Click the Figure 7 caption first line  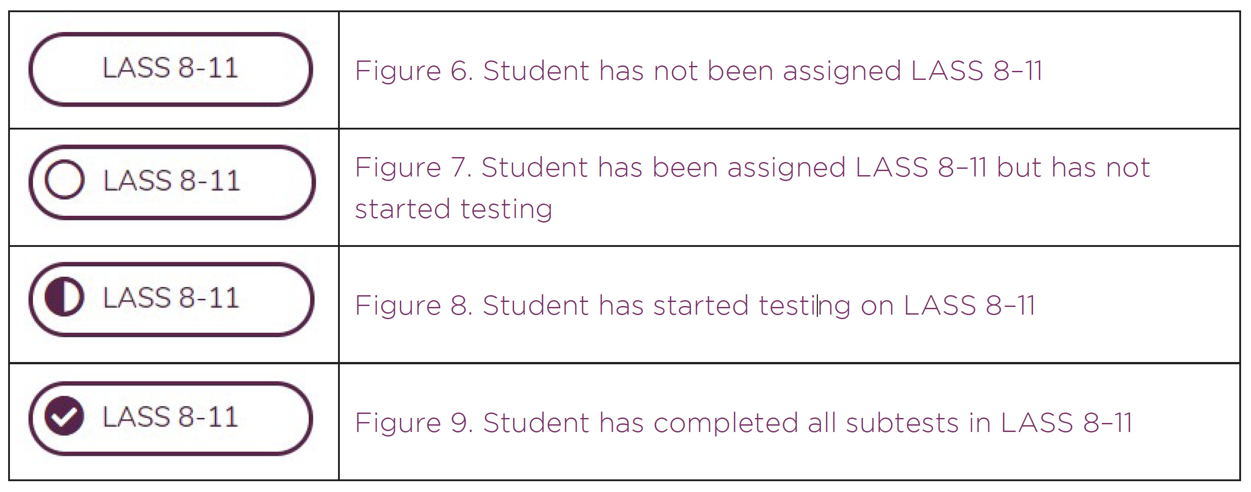tap(752, 167)
